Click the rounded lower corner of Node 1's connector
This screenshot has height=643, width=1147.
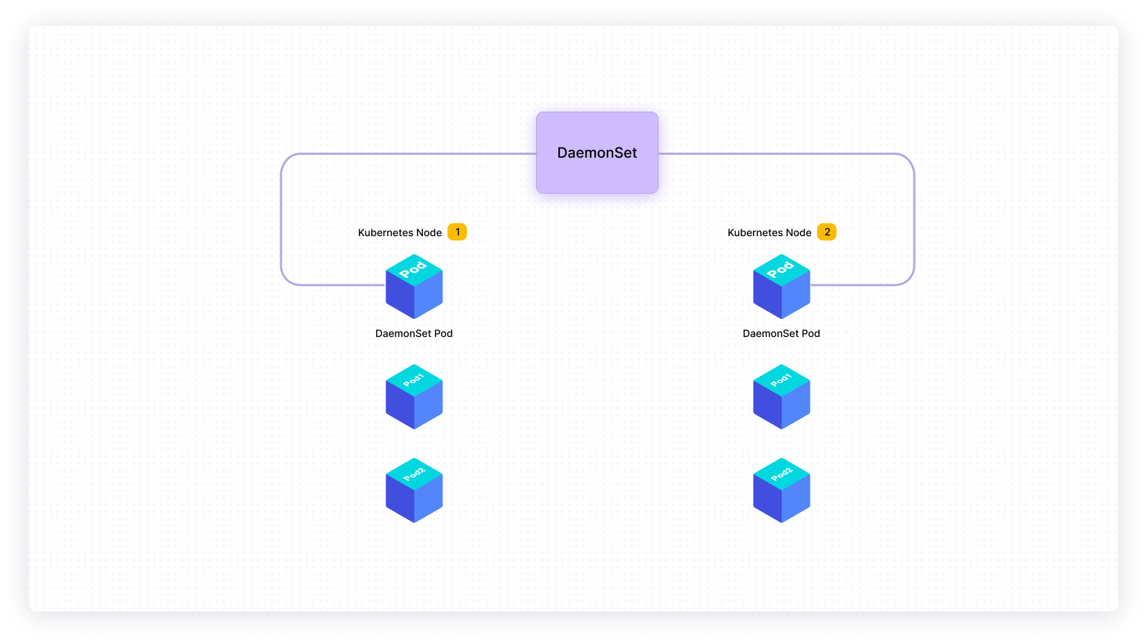[286, 279]
